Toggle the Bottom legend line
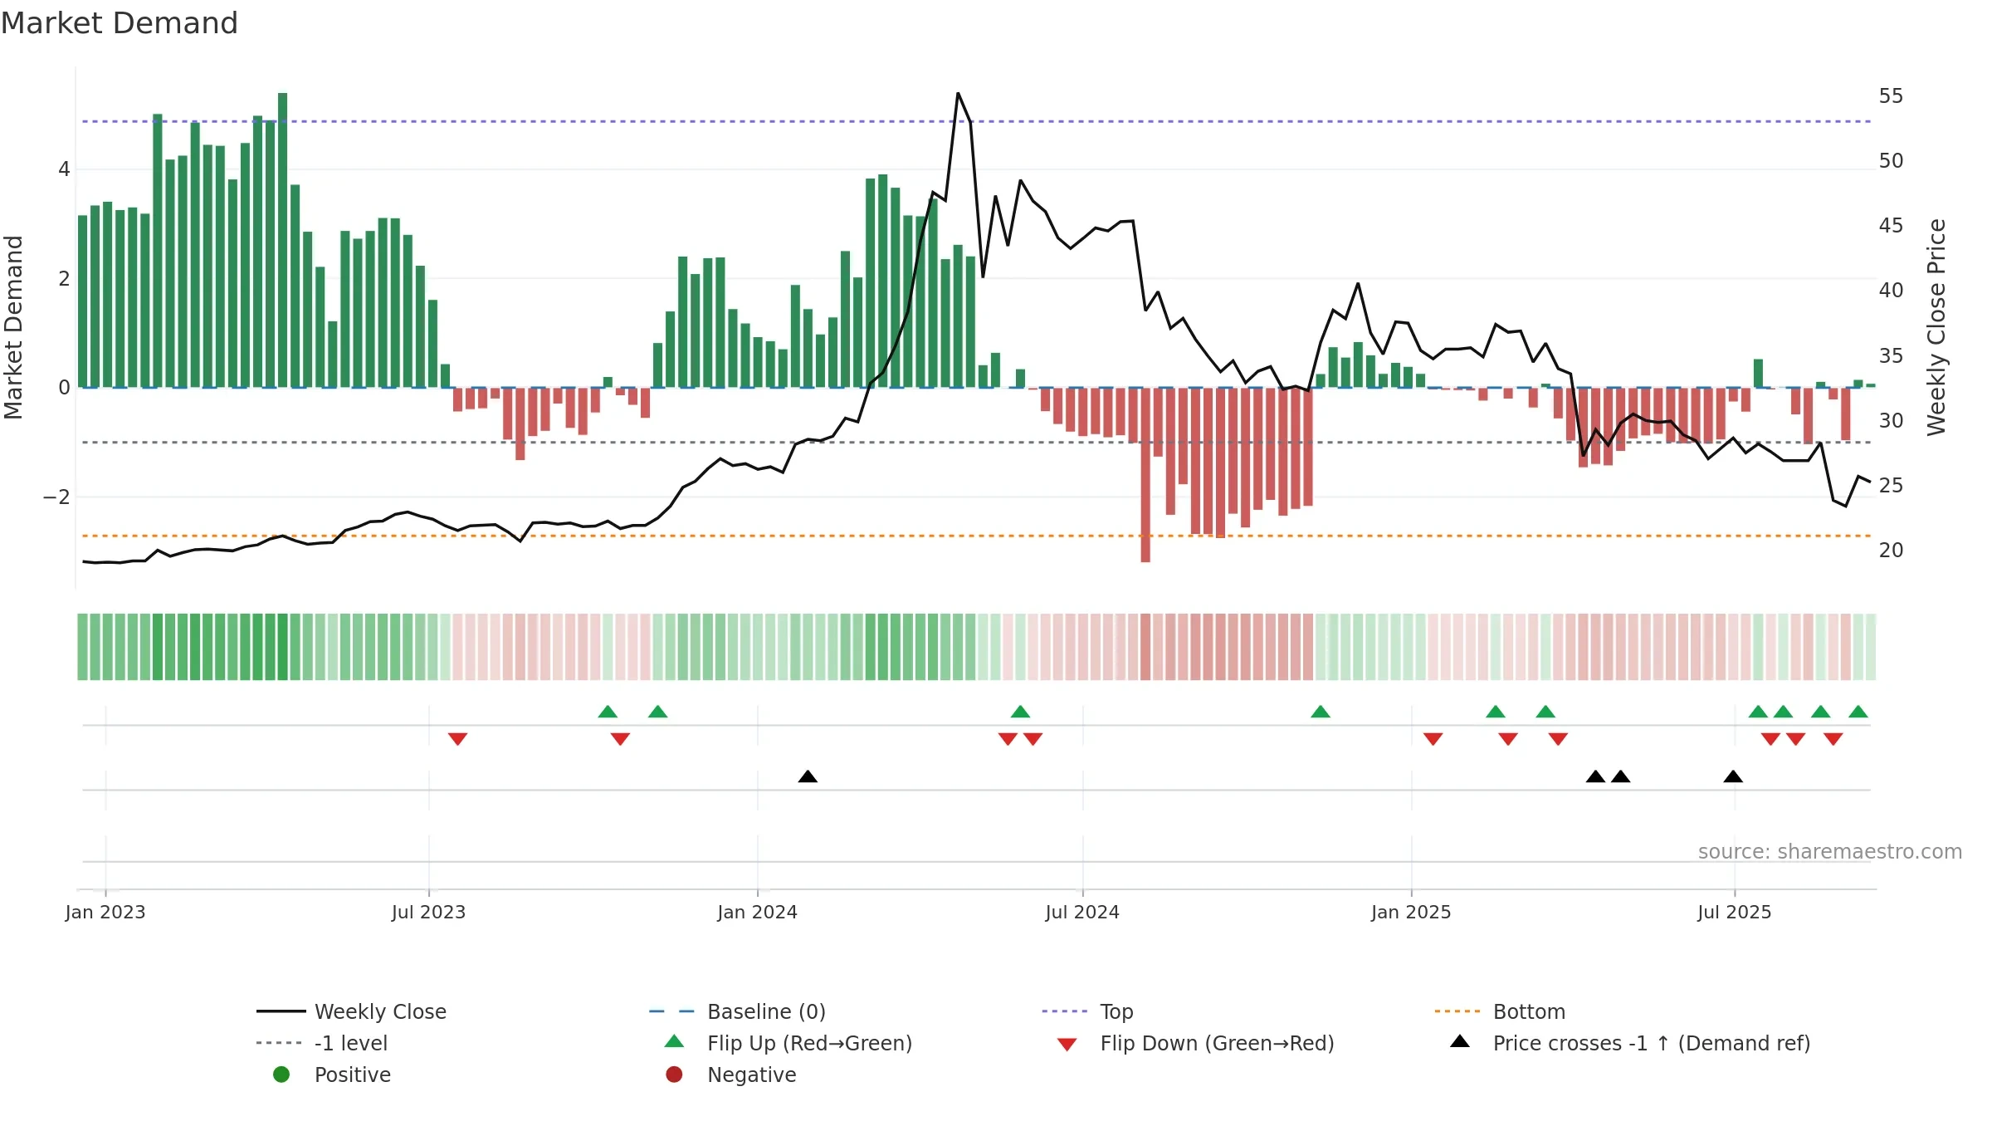The height and width of the screenshot is (1121, 1992). [x=1500, y=1011]
